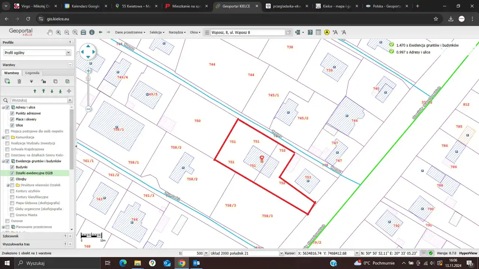This screenshot has width=479, height=269.
Task: Click the add layer icon
Action: pyautogui.click(x=7, y=81)
